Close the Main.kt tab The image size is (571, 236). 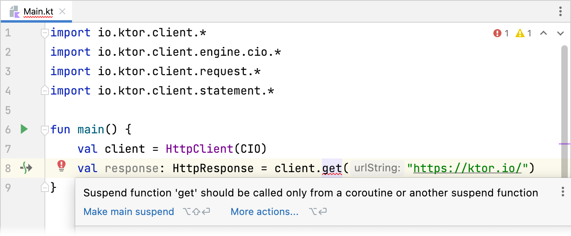point(62,12)
